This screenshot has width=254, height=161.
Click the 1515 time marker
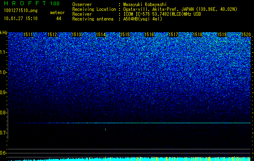coord(125,35)
